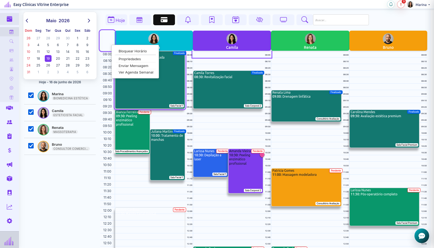
Task: Open Juliana Martins 10:00 Tratamento de manchas
Action: [x=167, y=155]
